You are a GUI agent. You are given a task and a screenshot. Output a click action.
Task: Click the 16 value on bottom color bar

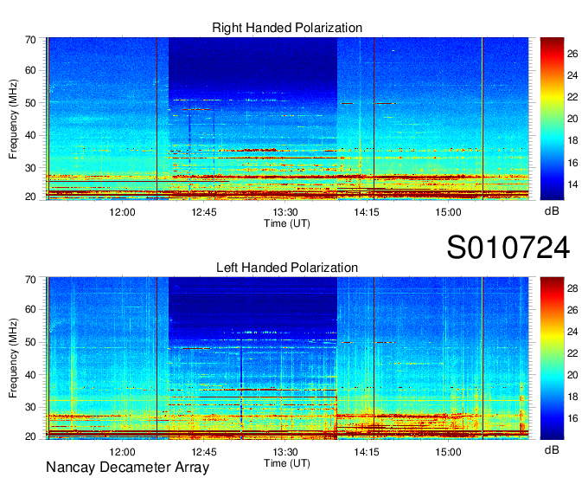572,418
